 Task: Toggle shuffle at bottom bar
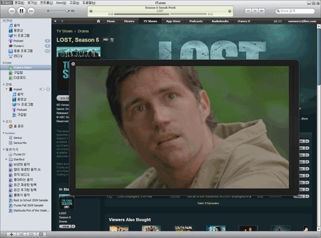pyautogui.click(x=21, y=234)
